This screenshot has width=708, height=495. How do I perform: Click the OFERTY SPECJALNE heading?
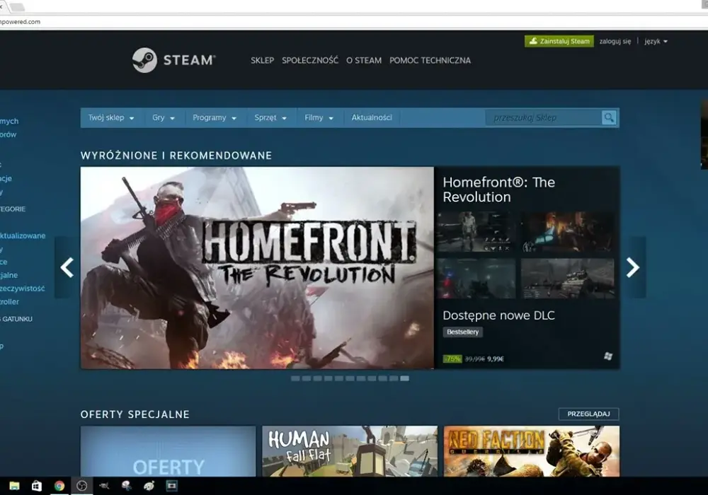click(x=135, y=414)
